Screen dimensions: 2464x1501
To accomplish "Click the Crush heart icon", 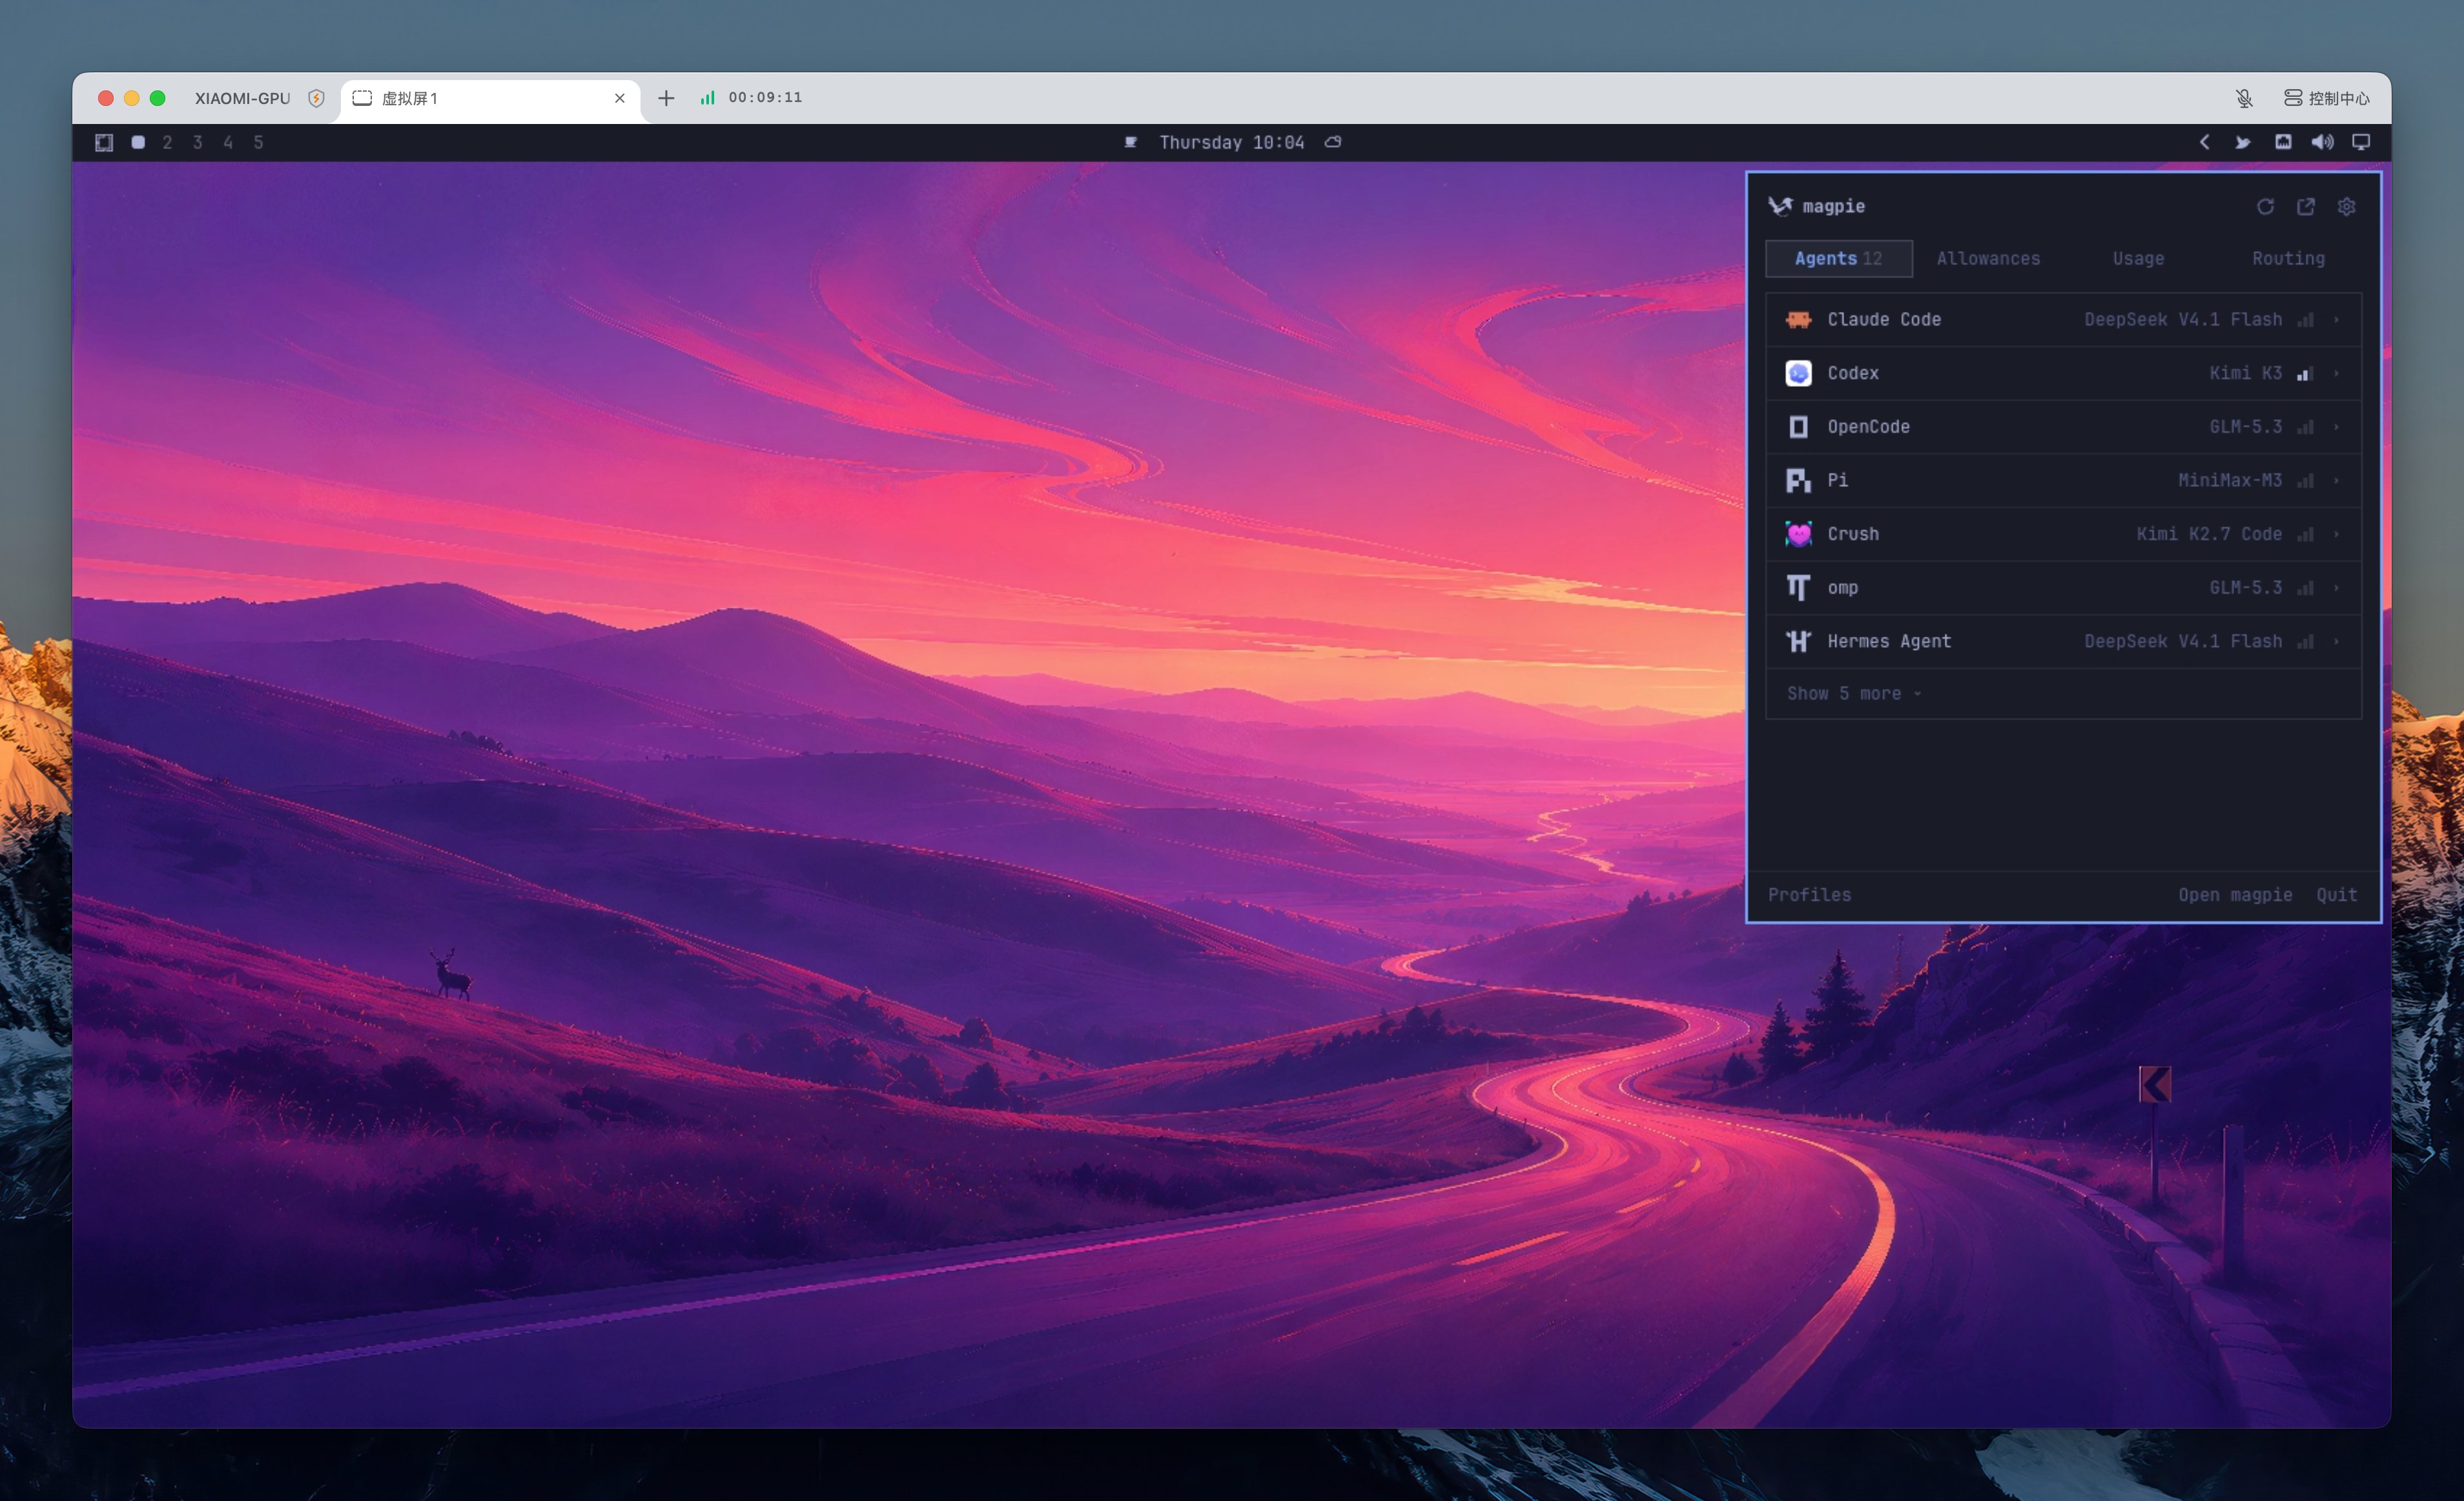I will 1798,534.
